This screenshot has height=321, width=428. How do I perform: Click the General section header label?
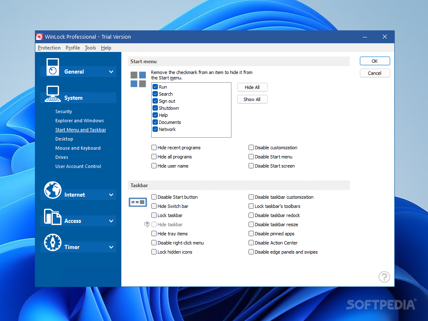click(x=74, y=72)
